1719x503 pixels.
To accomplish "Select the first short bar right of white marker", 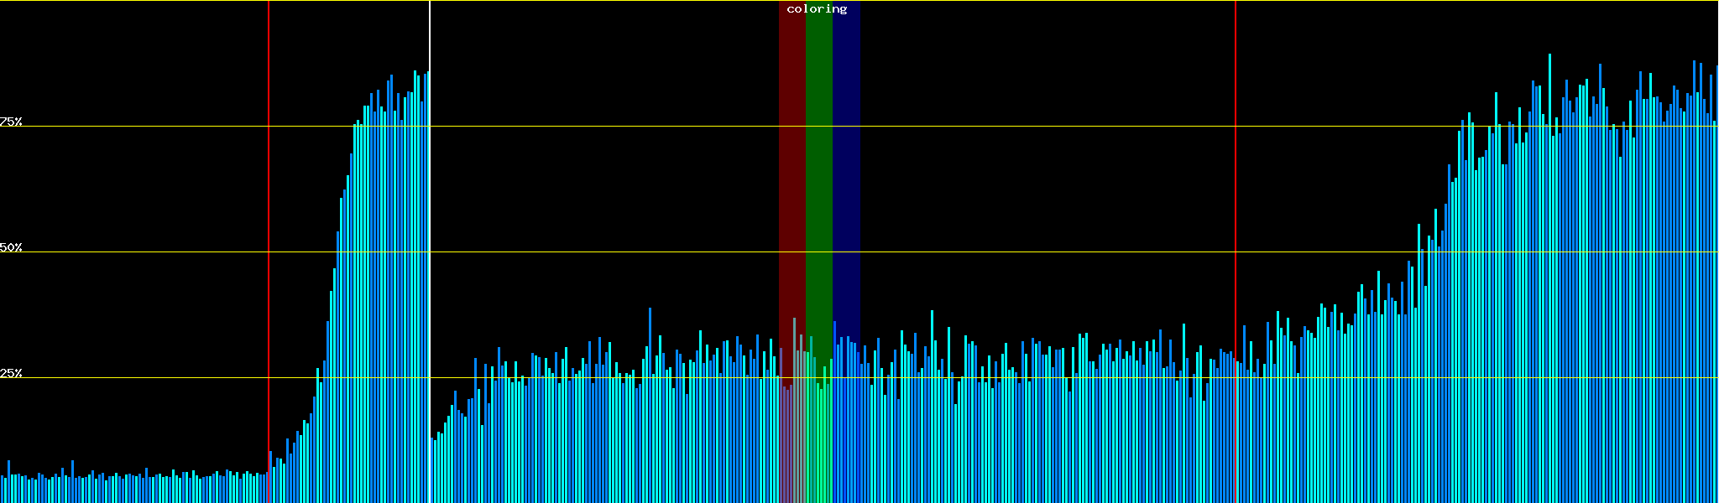I will (x=432, y=469).
